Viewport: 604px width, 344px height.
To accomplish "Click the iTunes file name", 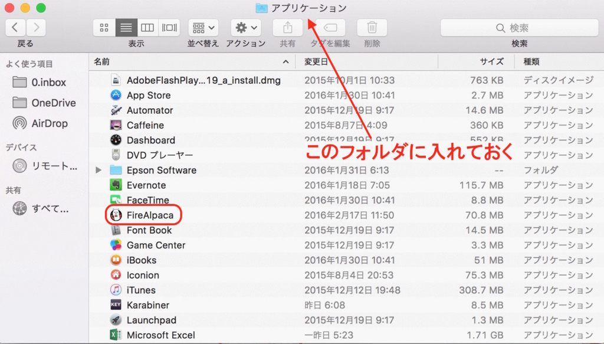I will pyautogui.click(x=142, y=290).
